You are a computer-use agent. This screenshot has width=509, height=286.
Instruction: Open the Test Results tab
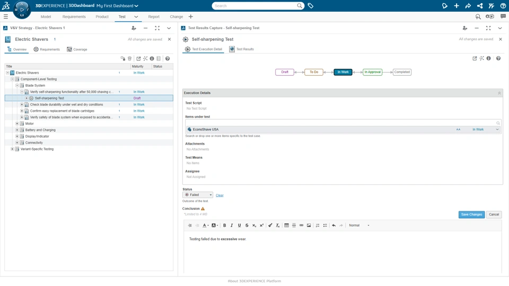(x=242, y=49)
